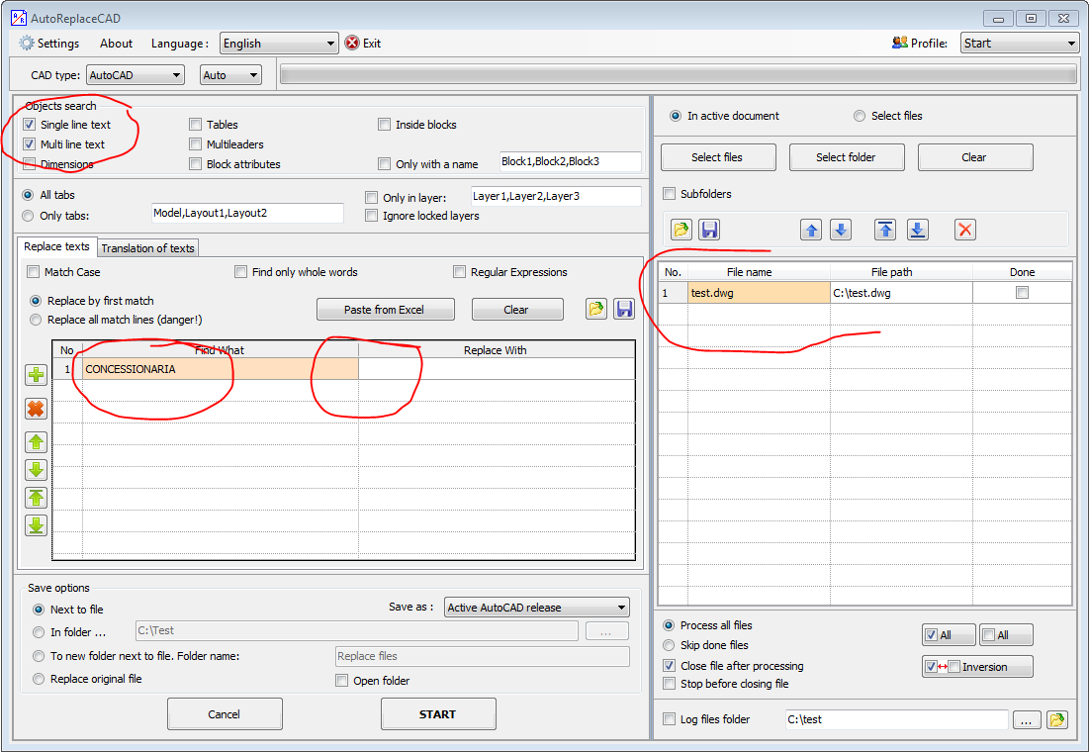Open the Save as release dropdown
This screenshot has height=752, width=1089.
point(536,607)
